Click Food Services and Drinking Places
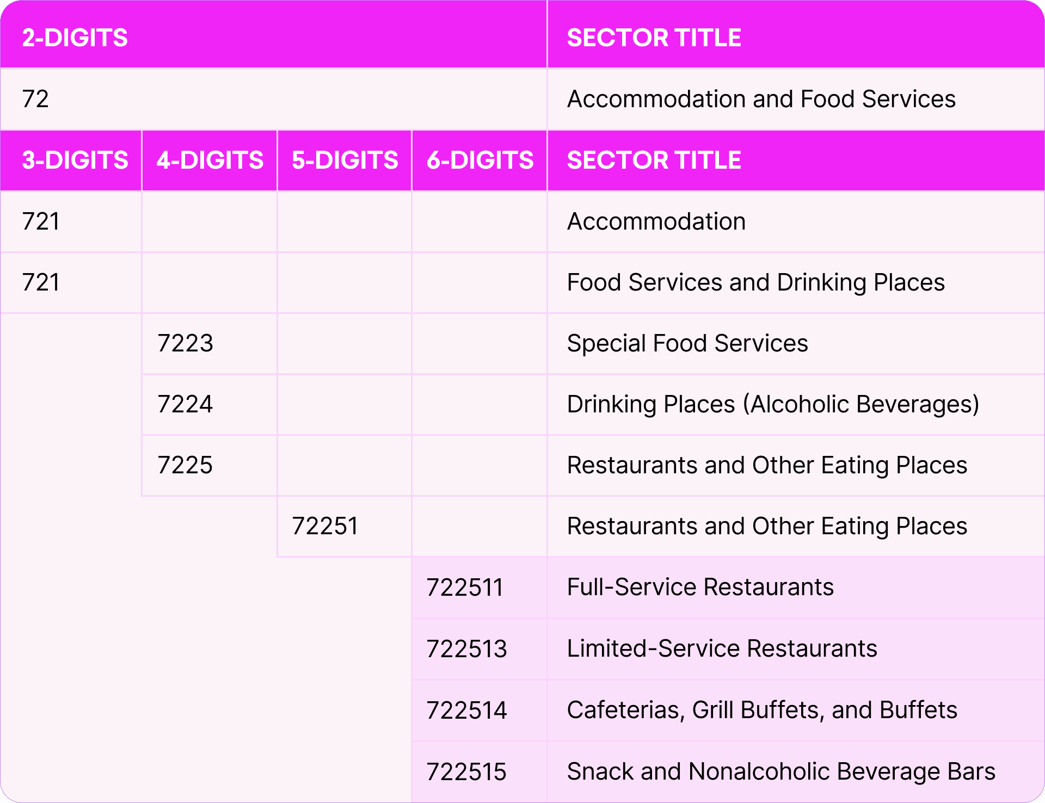This screenshot has width=1045, height=803. (755, 282)
